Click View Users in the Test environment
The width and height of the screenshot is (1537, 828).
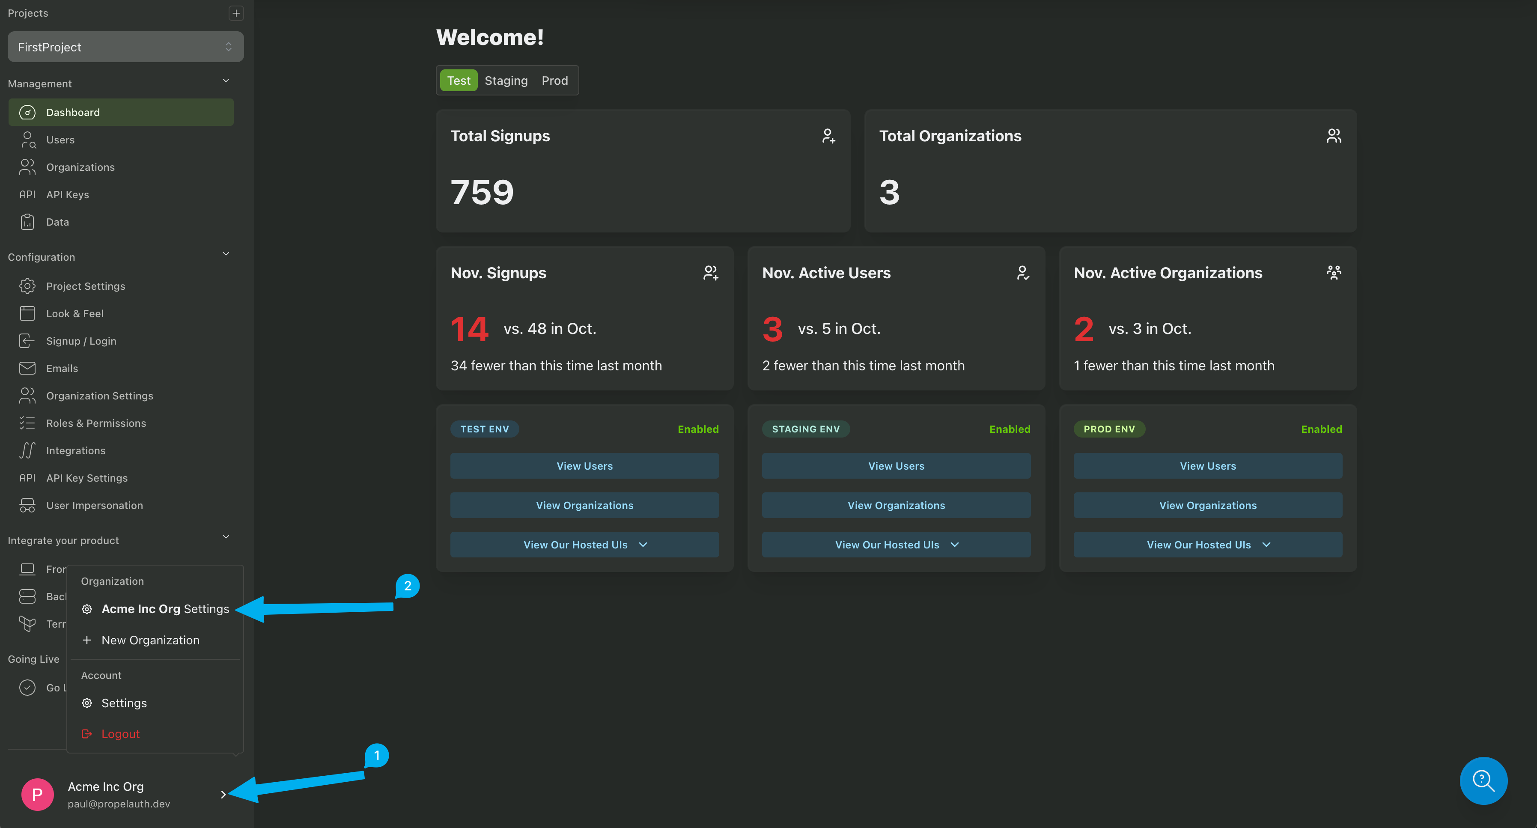pyautogui.click(x=584, y=466)
